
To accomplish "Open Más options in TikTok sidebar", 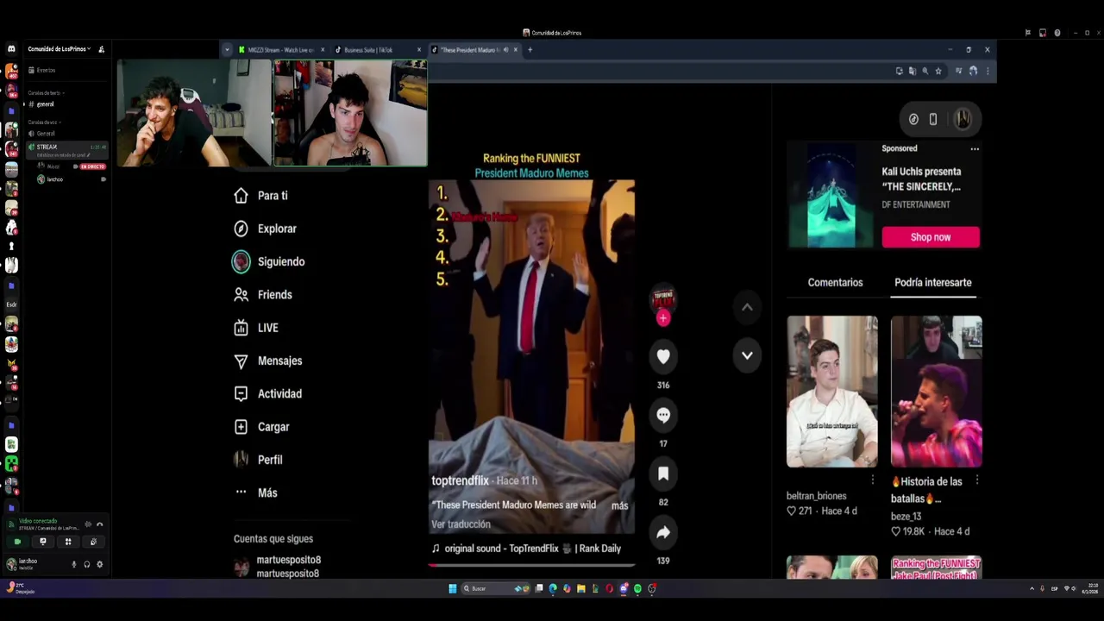I will tap(256, 492).
